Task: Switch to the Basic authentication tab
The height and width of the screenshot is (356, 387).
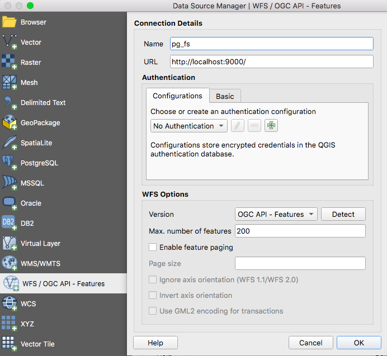Action: 225,96
